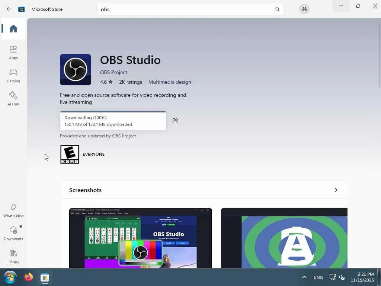The height and width of the screenshot is (286, 381).
Task: Open the user account profile icon
Action: point(304,9)
